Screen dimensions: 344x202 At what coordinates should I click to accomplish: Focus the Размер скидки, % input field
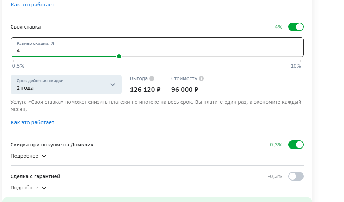click(157, 47)
